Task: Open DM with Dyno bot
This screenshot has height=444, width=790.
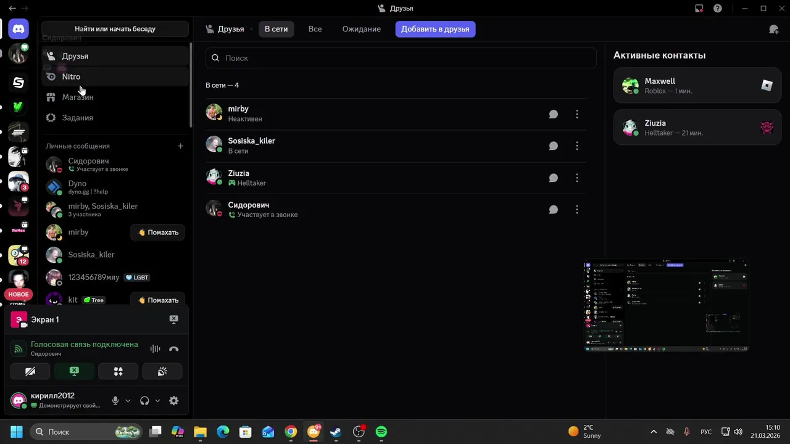Action: 115,187
